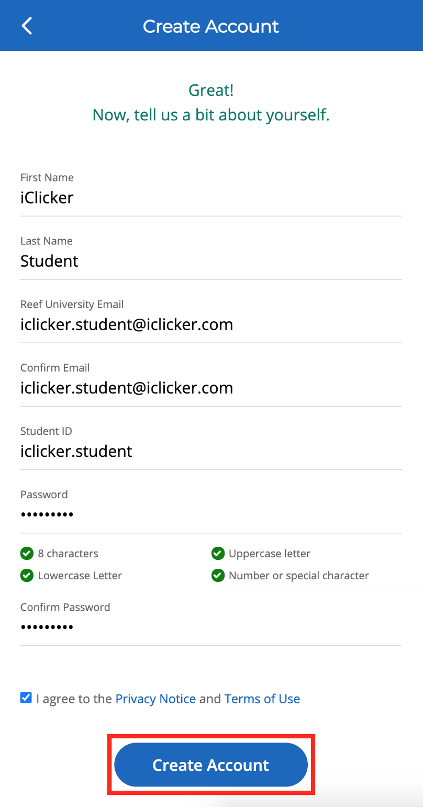Toggle the Privacy Notice agreement checkbox

coord(26,697)
